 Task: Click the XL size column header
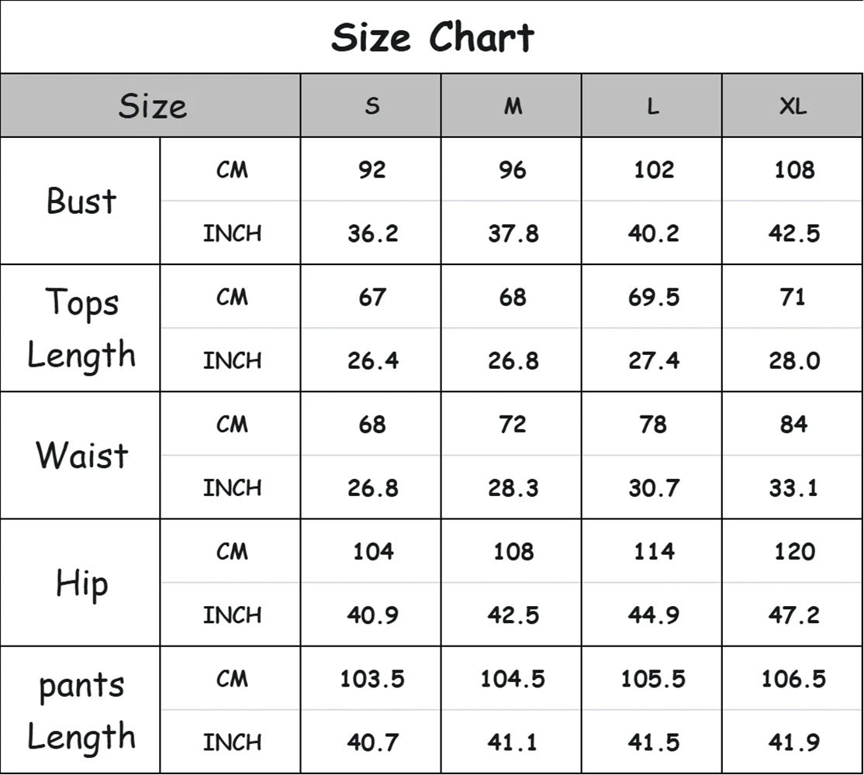pos(793,106)
